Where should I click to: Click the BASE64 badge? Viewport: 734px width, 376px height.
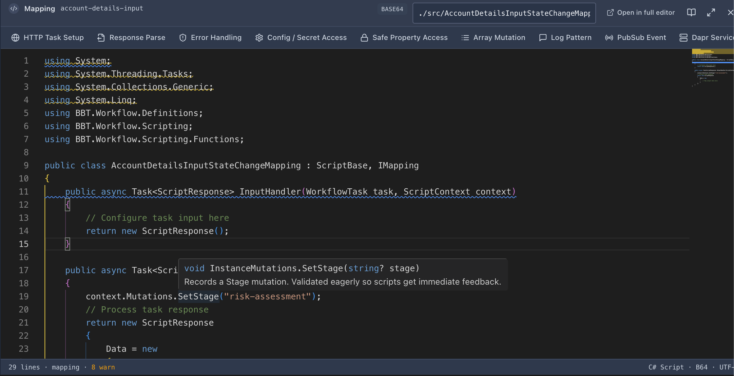(392, 9)
